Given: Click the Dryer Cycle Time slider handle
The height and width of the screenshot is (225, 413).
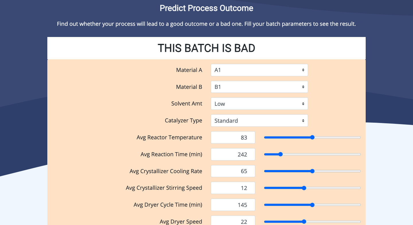Looking at the screenshot, I should tap(312, 205).
